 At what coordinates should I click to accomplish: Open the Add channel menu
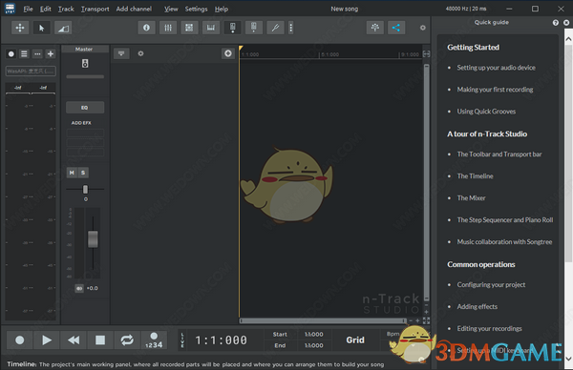134,10
